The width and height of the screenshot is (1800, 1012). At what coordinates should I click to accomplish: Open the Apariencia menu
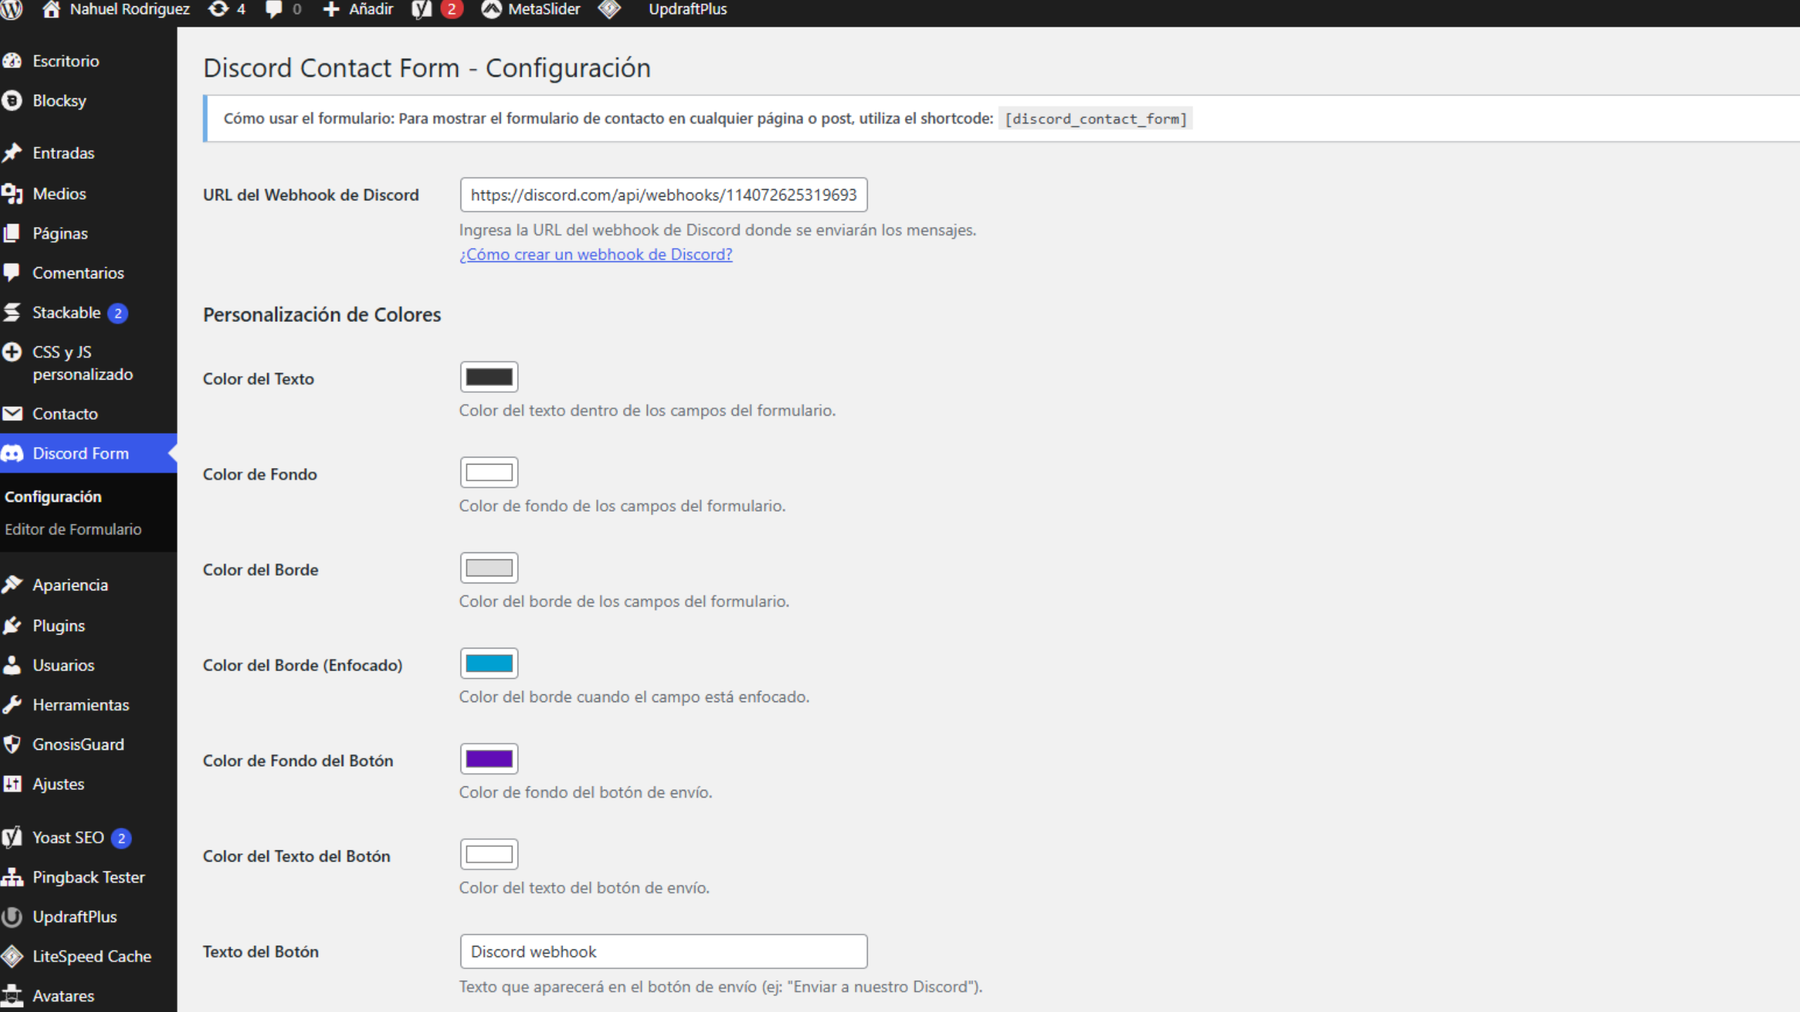[x=70, y=585]
